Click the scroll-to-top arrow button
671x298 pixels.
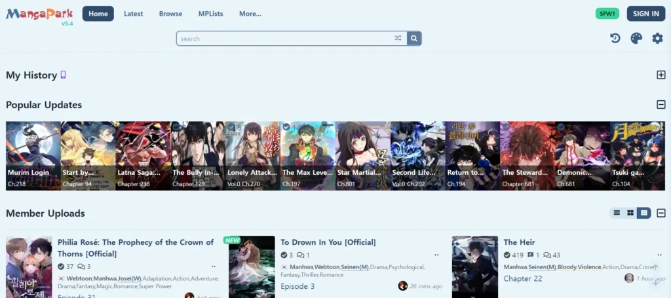655,267
